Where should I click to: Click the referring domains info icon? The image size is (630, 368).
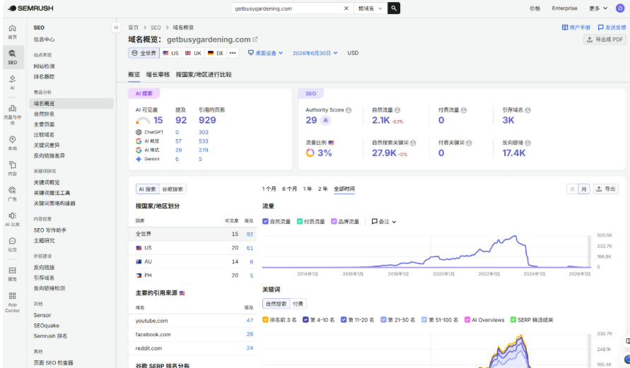pos(528,110)
